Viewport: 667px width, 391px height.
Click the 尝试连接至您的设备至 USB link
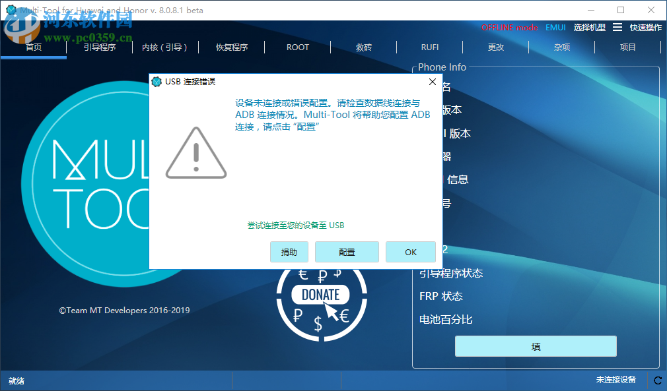(297, 224)
